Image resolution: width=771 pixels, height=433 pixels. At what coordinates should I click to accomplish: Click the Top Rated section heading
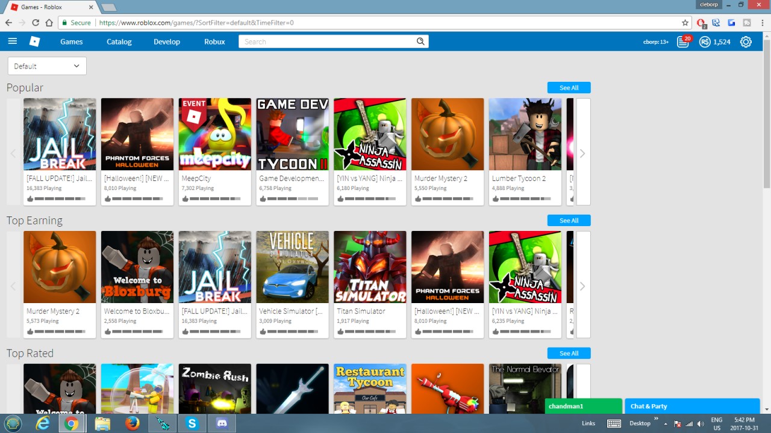point(30,353)
